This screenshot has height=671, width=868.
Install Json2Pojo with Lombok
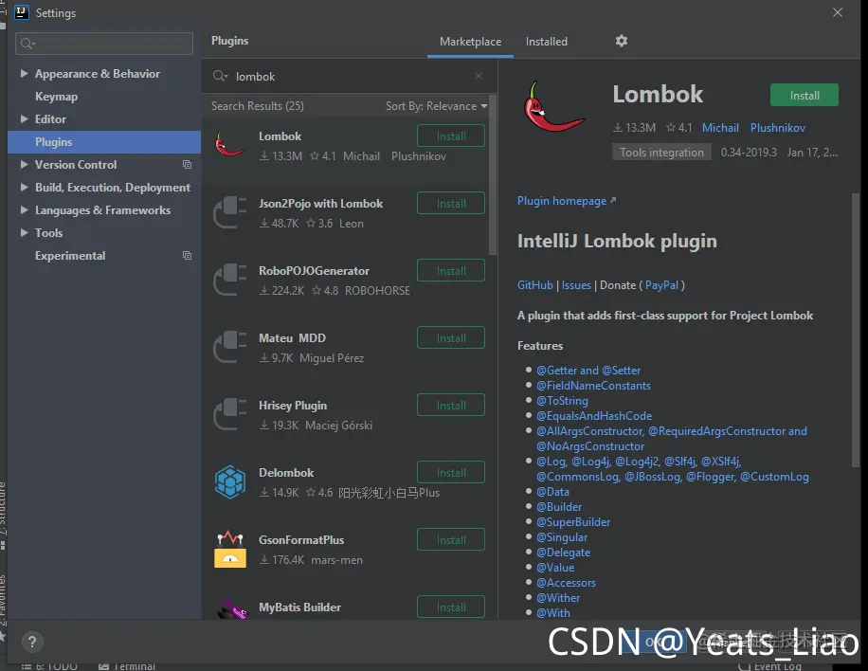click(x=451, y=203)
